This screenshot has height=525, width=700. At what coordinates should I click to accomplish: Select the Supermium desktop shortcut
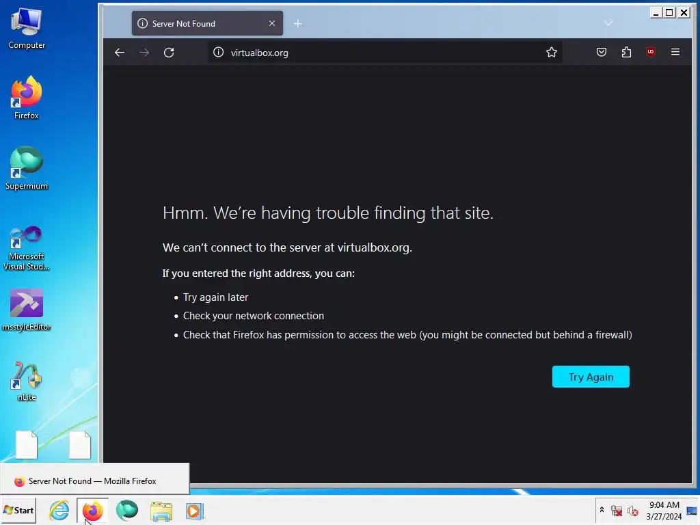pos(27,168)
